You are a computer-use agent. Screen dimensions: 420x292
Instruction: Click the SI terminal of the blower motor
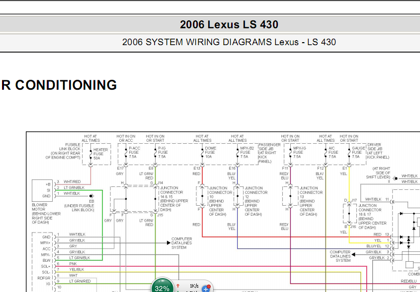tap(49, 190)
